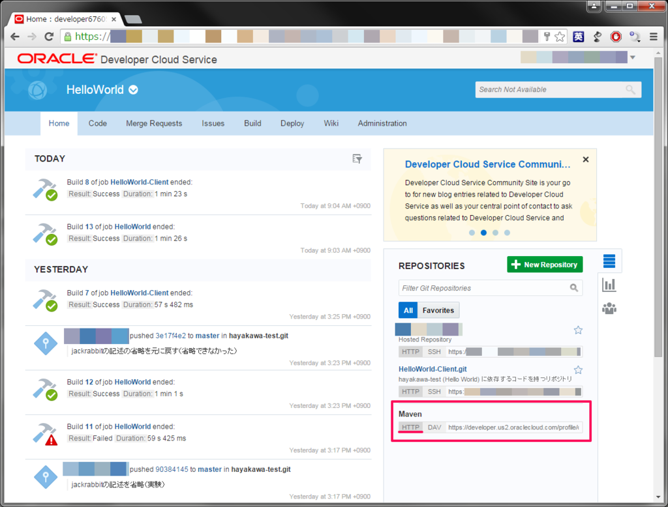Close the Home browser tab
Viewport: 668px width, 507px height.
coord(114,19)
